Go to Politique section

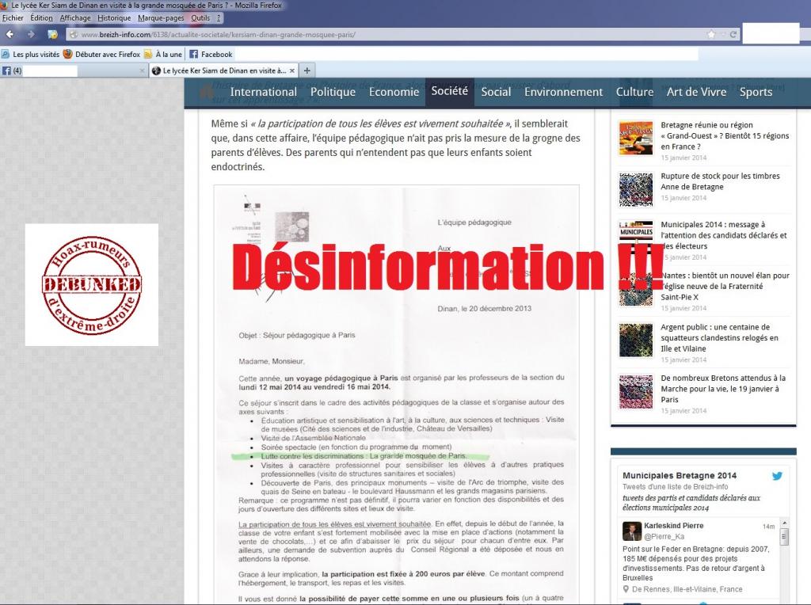tap(333, 92)
